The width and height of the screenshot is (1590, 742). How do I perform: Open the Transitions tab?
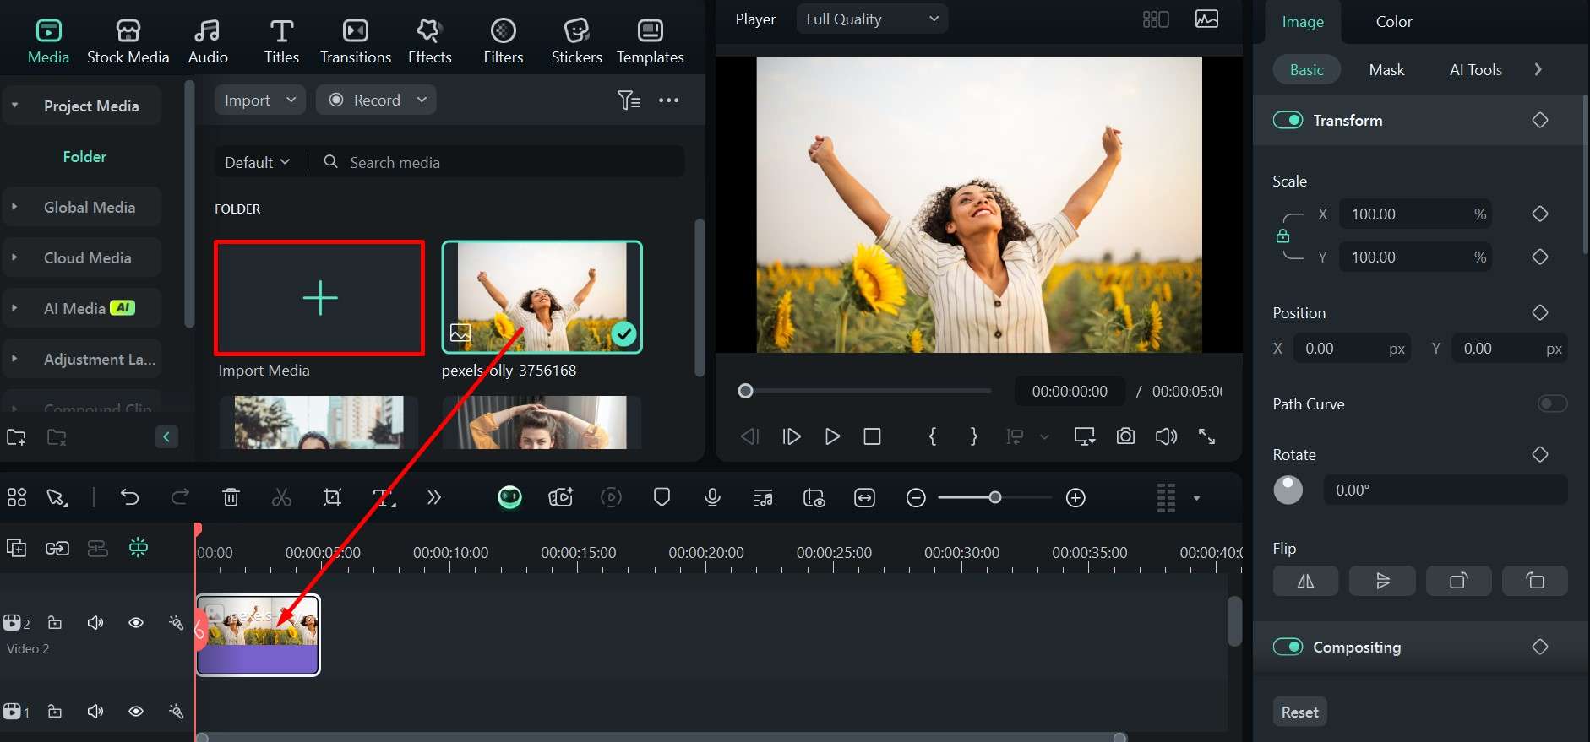(356, 41)
